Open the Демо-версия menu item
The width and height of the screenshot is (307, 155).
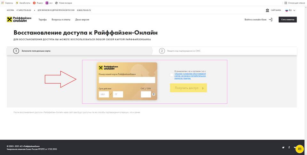[82, 20]
